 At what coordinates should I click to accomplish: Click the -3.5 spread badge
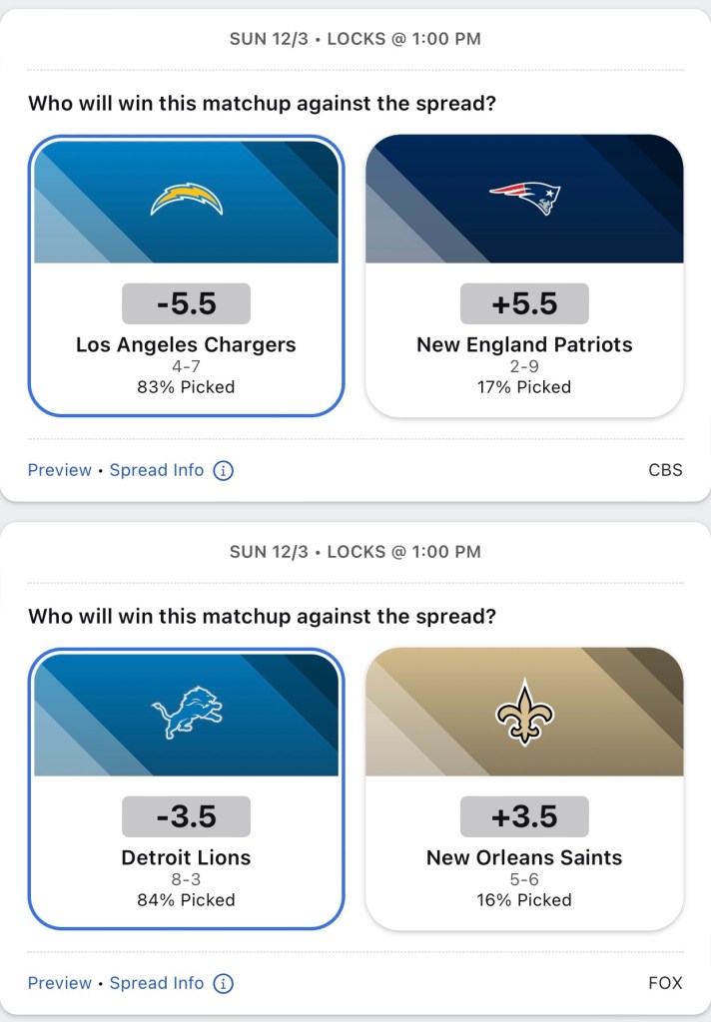click(187, 816)
